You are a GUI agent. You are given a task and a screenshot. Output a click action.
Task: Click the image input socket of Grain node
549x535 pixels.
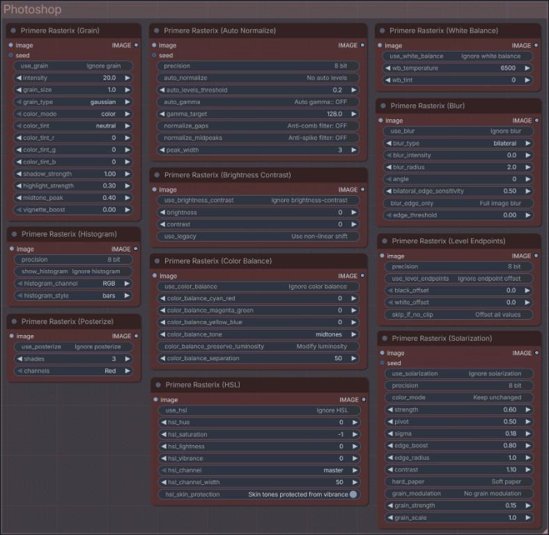[11, 45]
